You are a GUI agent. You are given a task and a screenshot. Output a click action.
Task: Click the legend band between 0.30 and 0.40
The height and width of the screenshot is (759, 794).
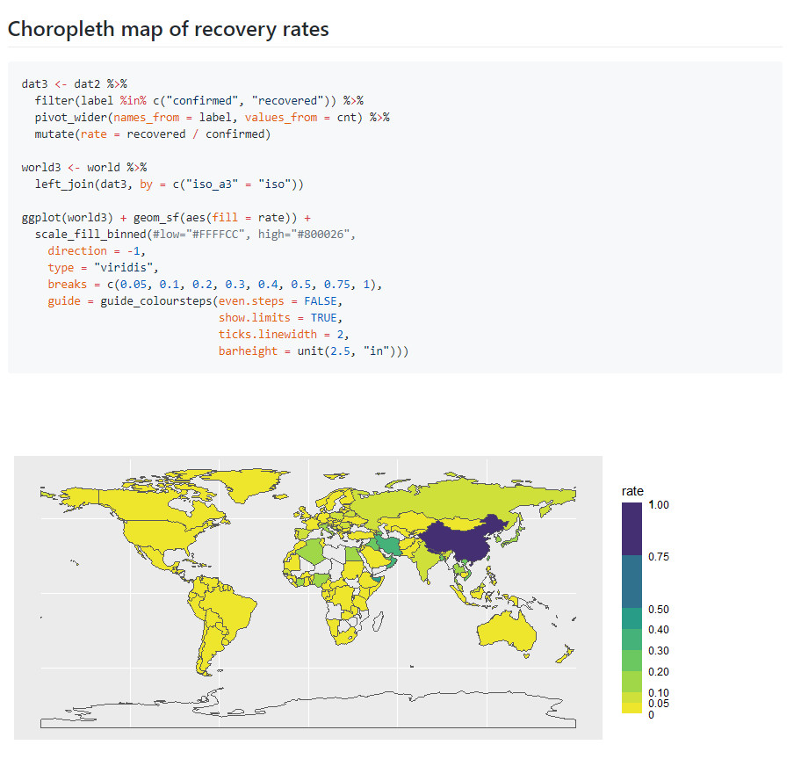pyautogui.click(x=632, y=640)
